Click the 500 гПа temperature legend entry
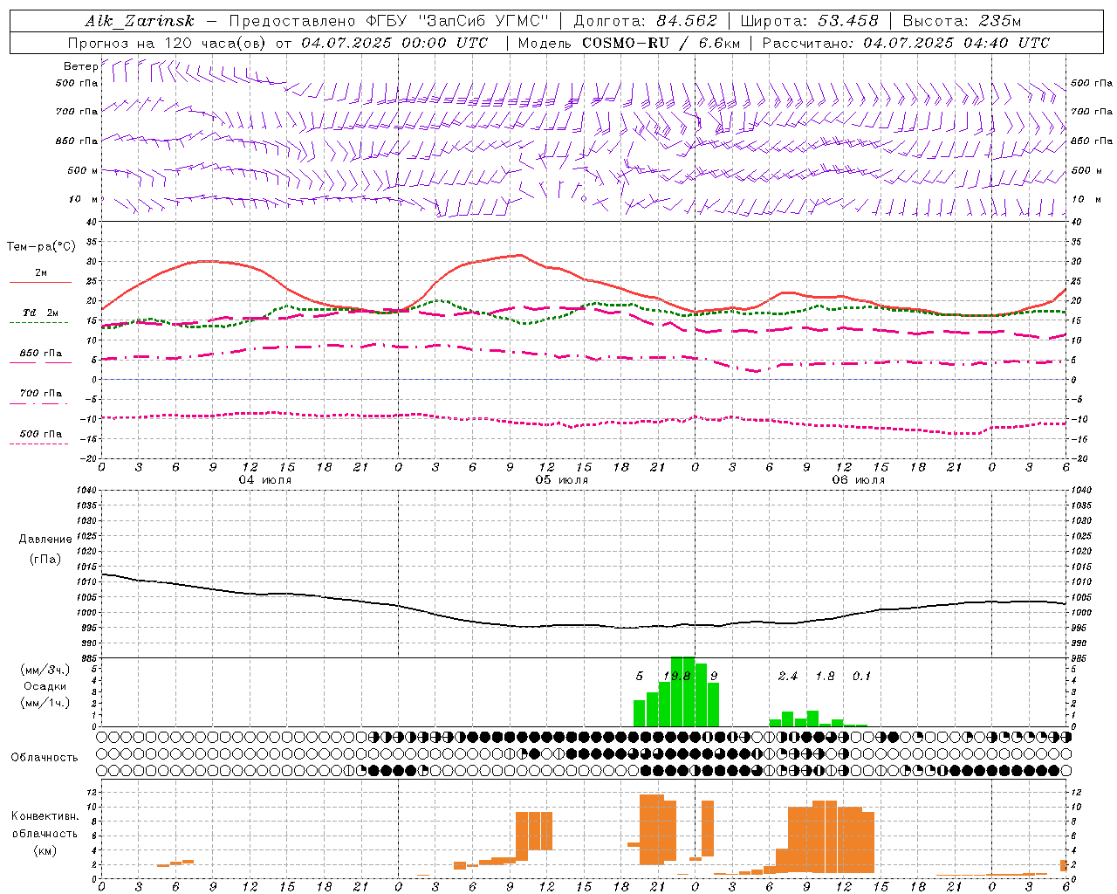The height and width of the screenshot is (894, 1117). pyautogui.click(x=41, y=434)
